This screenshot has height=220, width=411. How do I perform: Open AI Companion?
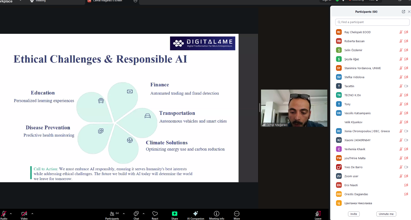click(195, 215)
